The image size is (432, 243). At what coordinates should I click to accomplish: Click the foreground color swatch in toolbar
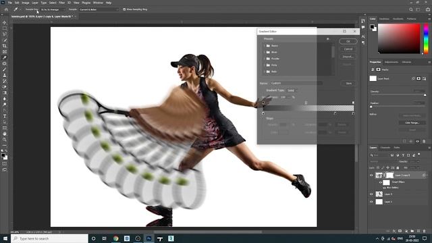3,156
